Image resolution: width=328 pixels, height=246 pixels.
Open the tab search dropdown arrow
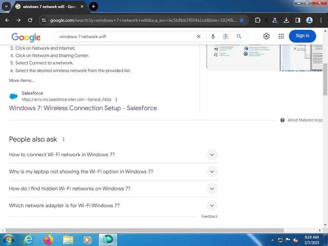coord(6,6)
